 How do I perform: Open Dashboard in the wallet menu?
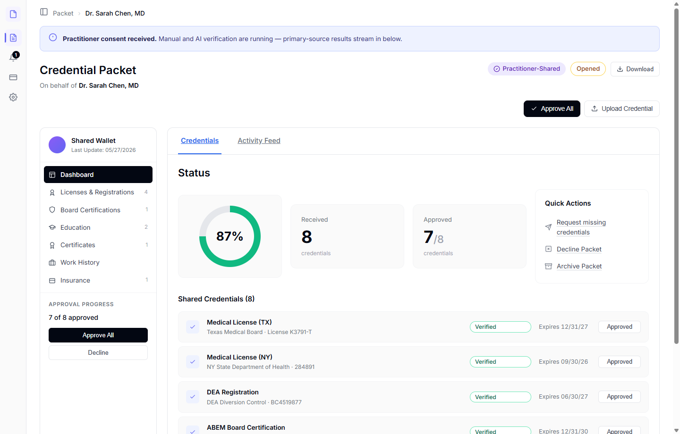coord(98,175)
